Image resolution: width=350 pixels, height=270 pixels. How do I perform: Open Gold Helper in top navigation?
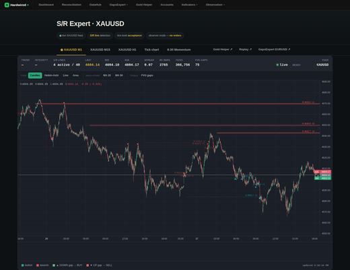click(x=144, y=5)
